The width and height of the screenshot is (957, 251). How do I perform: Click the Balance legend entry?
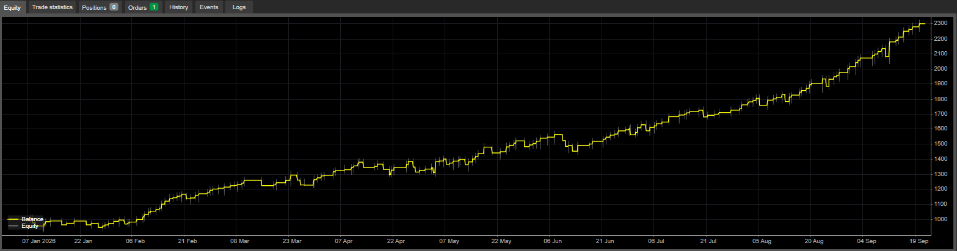[25, 219]
